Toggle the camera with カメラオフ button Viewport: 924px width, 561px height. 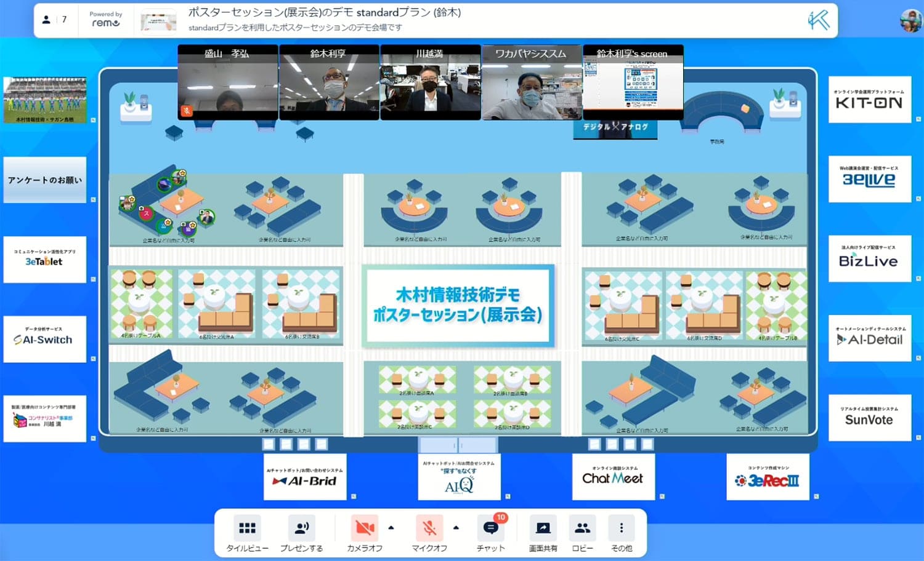[365, 534]
